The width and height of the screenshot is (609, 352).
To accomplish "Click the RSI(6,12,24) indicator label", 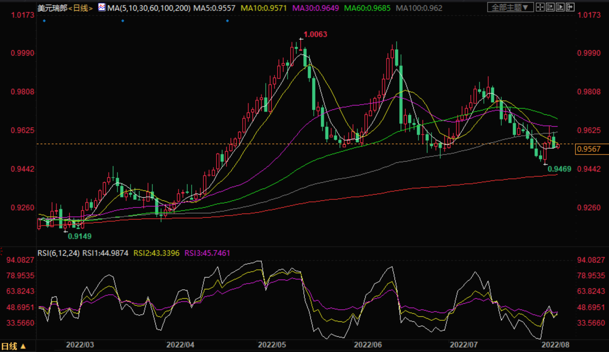I will pos(59,253).
